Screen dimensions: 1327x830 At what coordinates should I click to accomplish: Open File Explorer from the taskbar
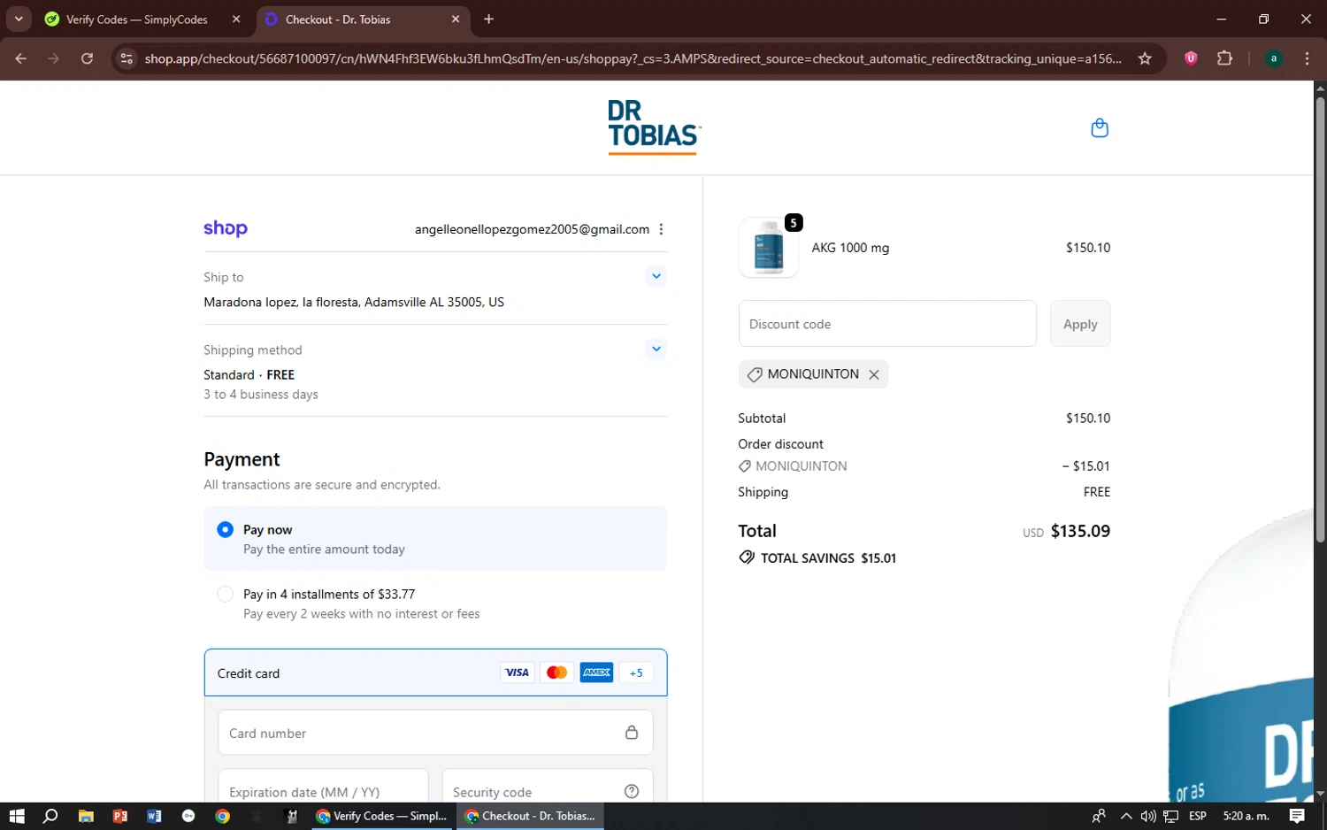tap(86, 816)
